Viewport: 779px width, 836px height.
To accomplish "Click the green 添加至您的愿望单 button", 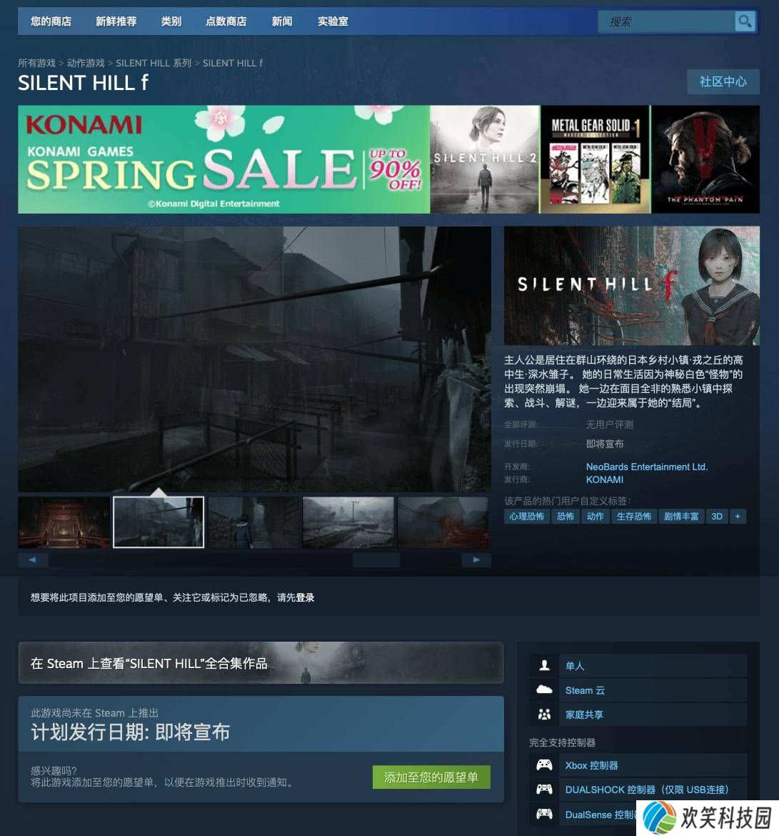I will (x=431, y=777).
